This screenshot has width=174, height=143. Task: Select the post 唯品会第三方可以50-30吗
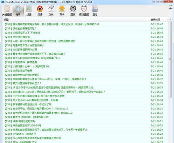click(x=23, y=125)
